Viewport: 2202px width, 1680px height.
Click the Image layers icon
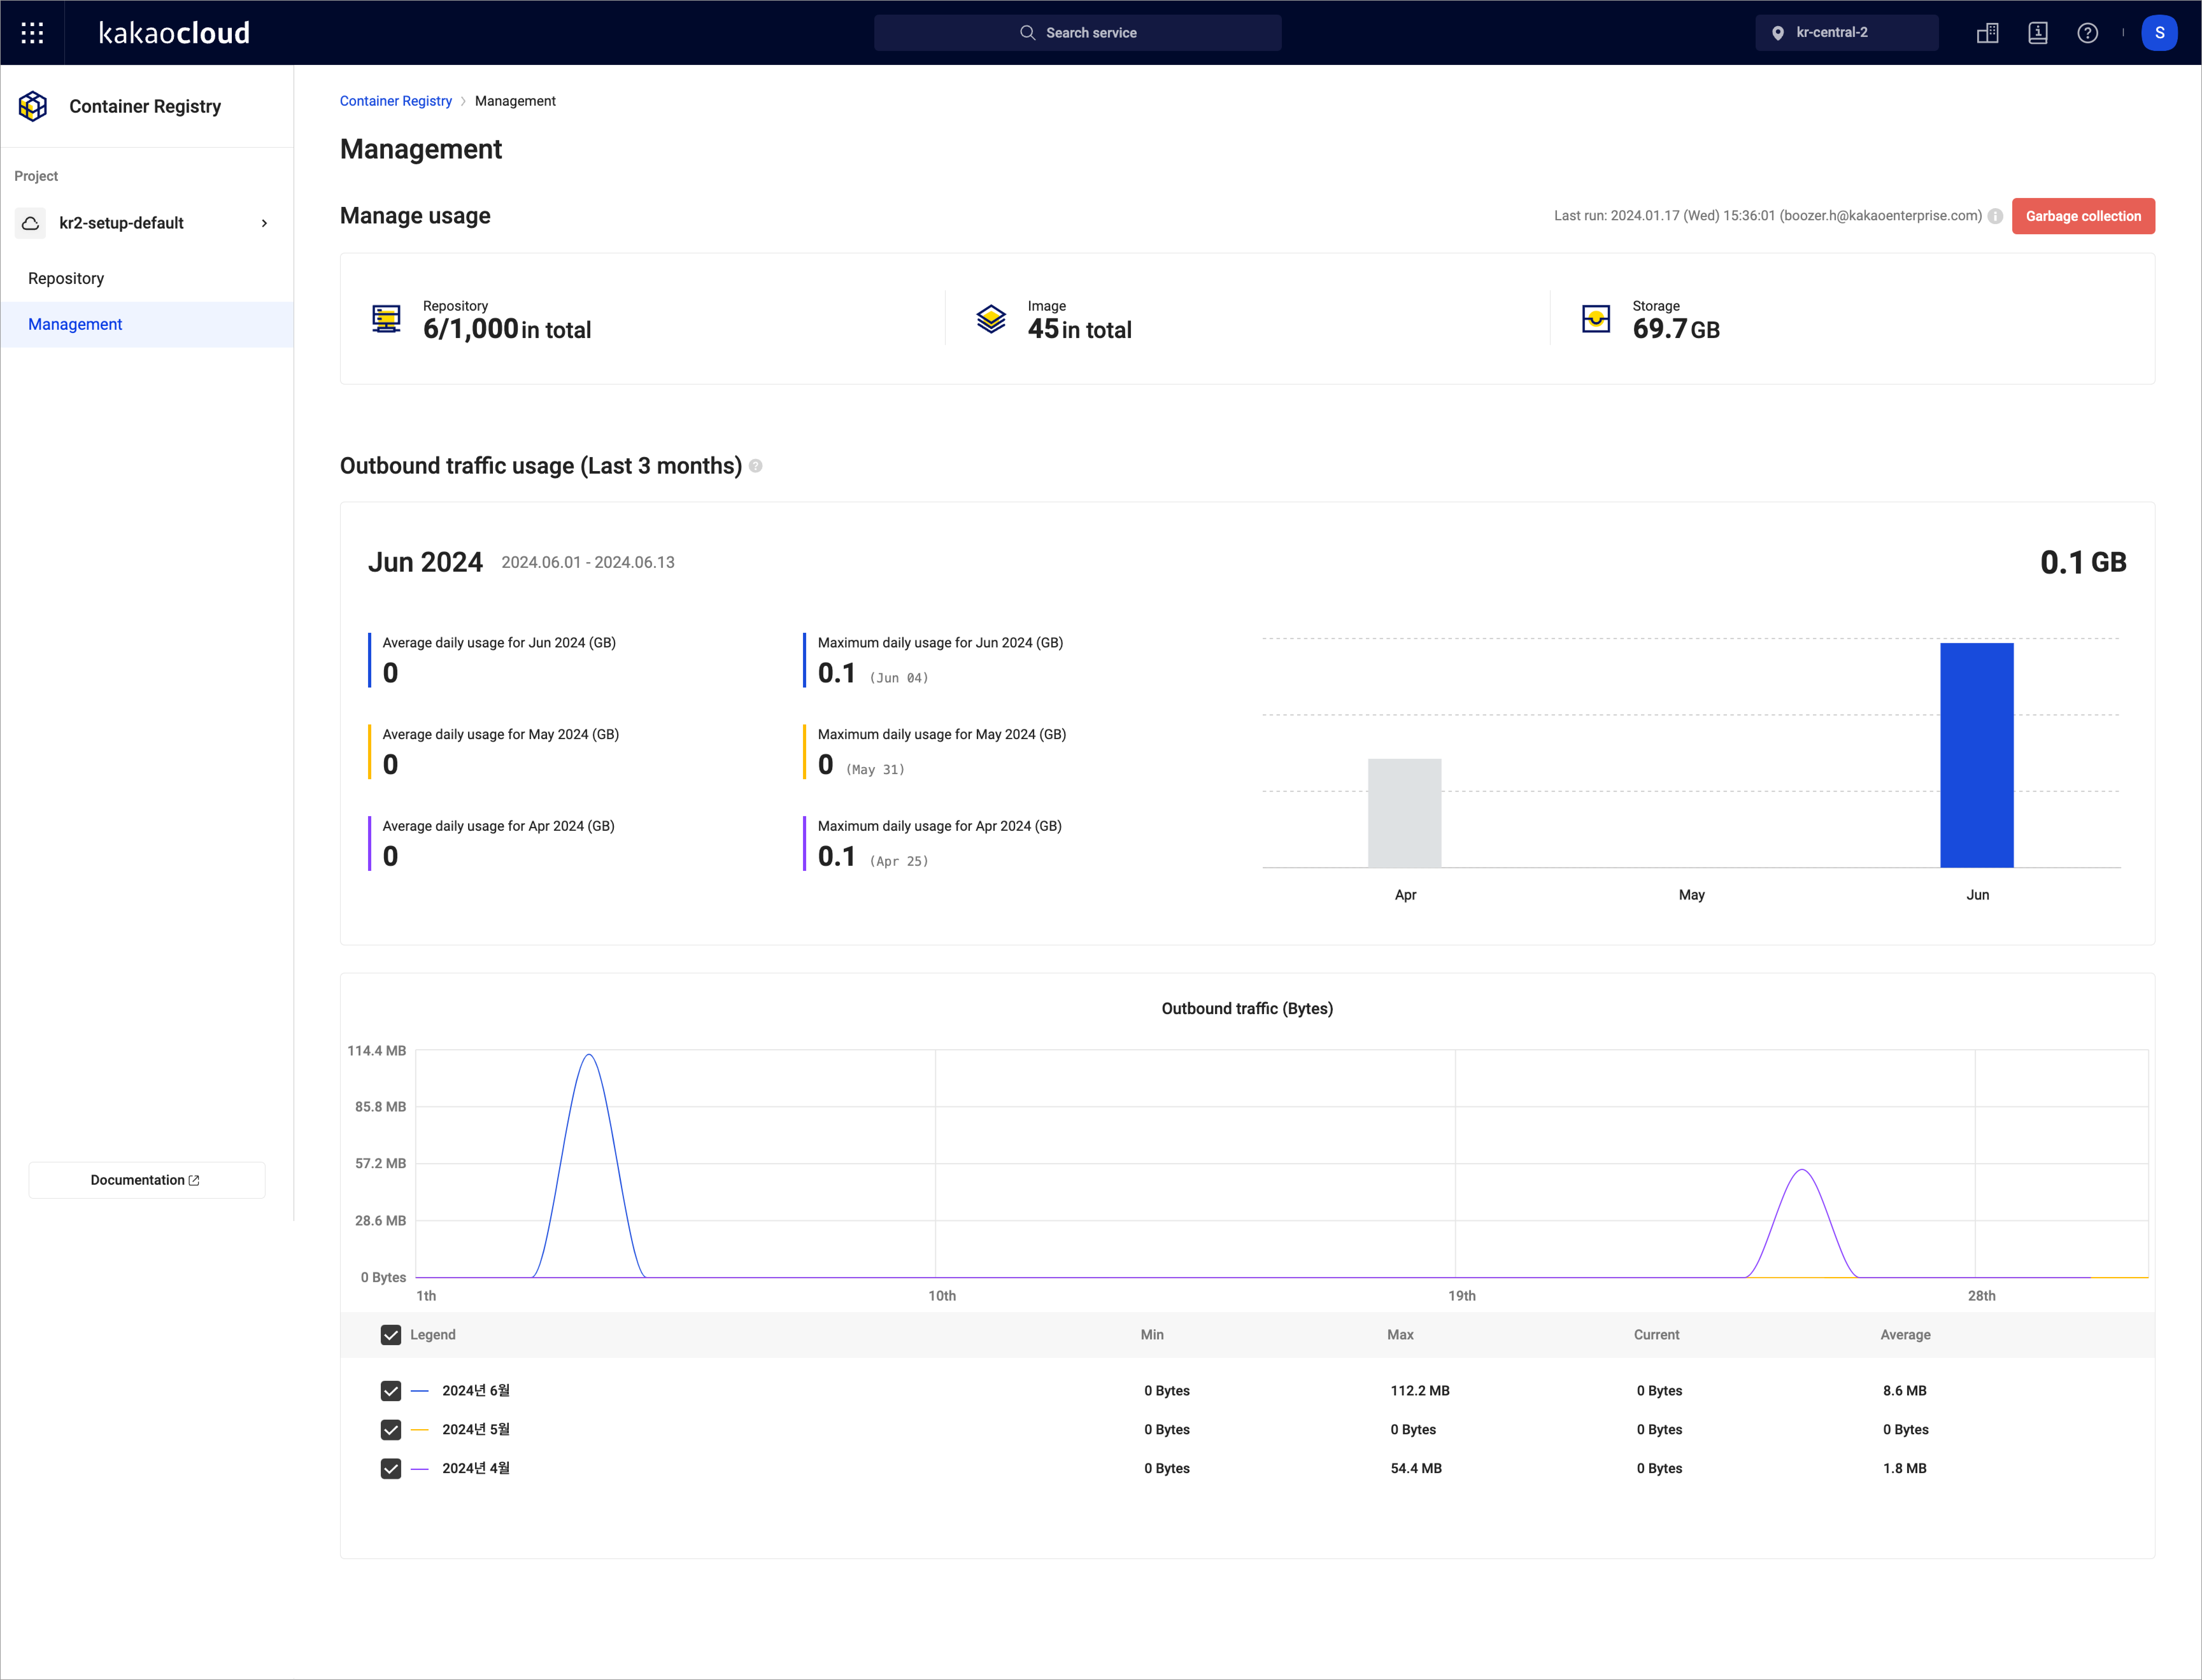tap(991, 319)
